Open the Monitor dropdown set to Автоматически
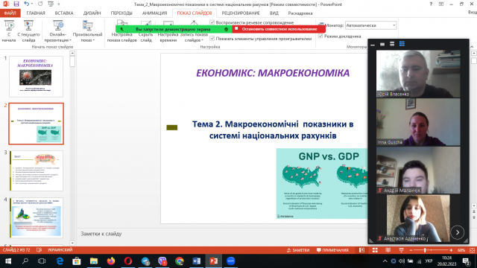The height and width of the screenshot is (268, 477). coord(371,25)
